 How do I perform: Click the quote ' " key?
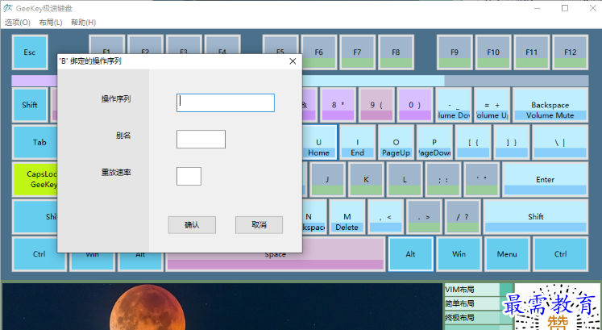pyautogui.click(x=481, y=179)
